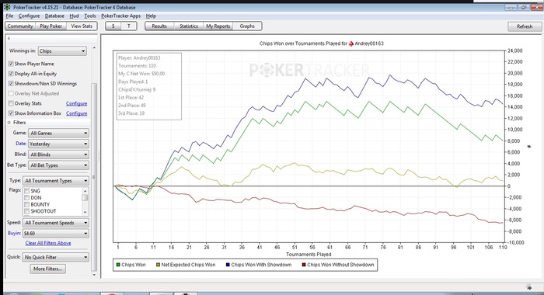
Task: Toggle Show Player Name checkbox
Action: 11,64
